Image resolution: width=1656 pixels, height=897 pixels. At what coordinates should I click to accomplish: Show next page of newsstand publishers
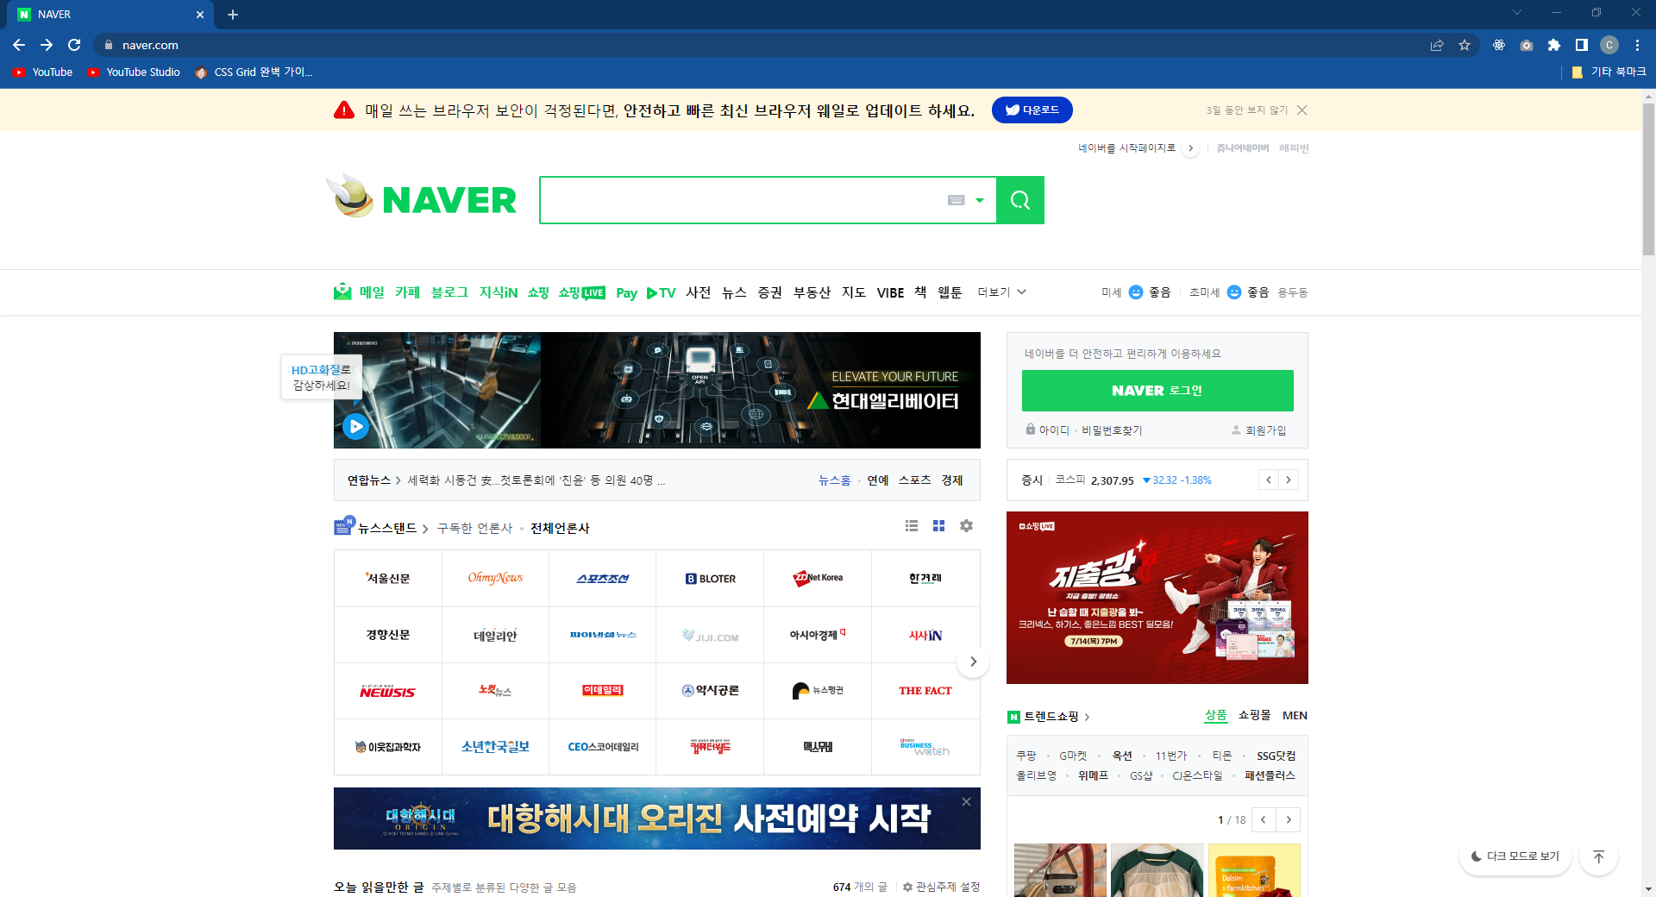[x=973, y=662]
